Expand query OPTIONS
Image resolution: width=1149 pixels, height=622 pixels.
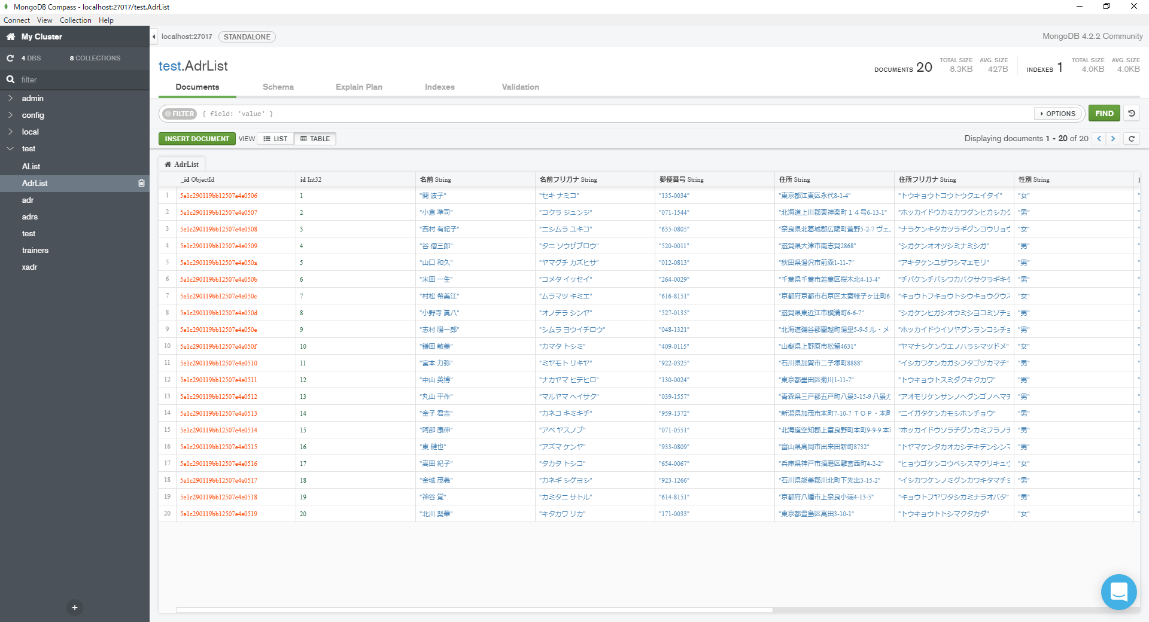pyautogui.click(x=1058, y=114)
